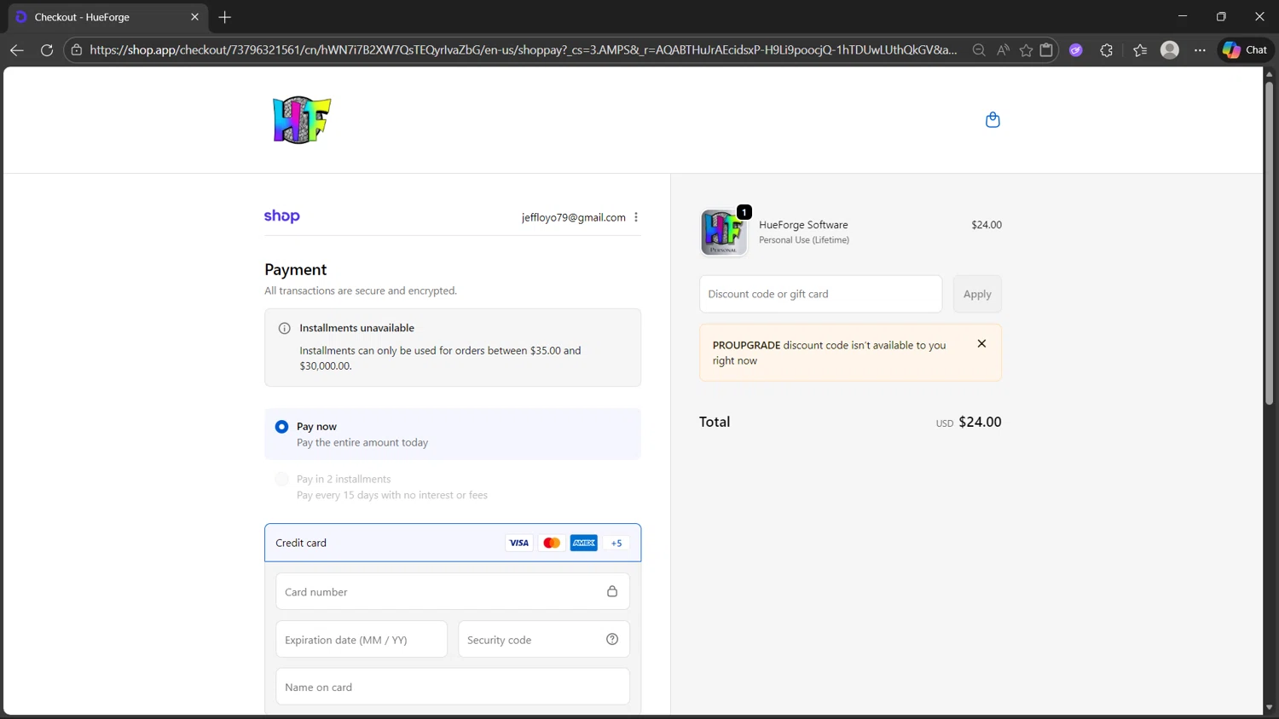The image size is (1279, 719).
Task: Show the +5 more card brands
Action: pyautogui.click(x=616, y=543)
